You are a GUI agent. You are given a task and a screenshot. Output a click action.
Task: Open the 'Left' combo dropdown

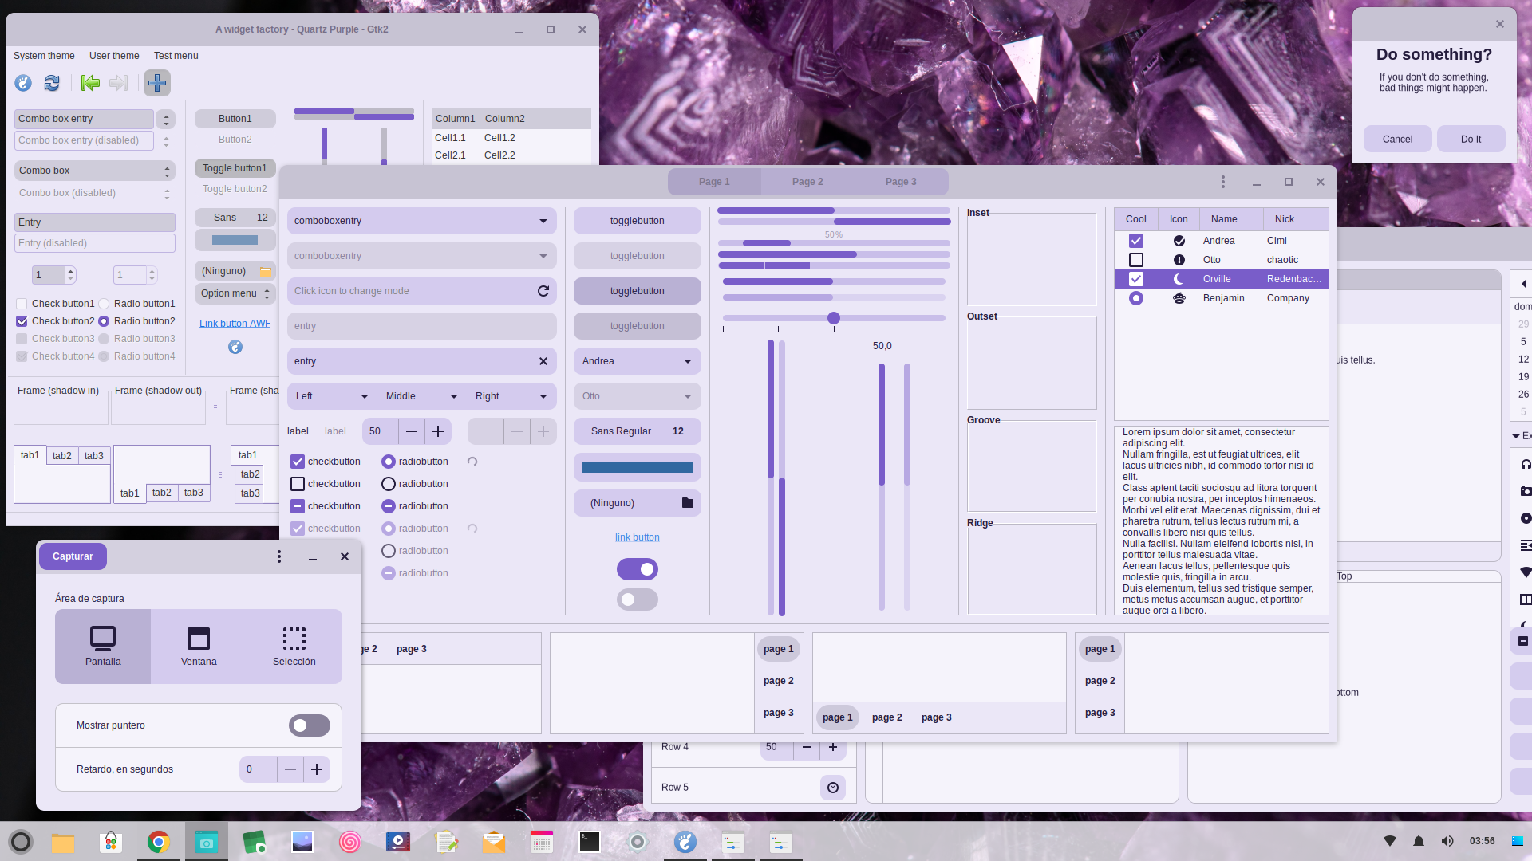pos(332,396)
